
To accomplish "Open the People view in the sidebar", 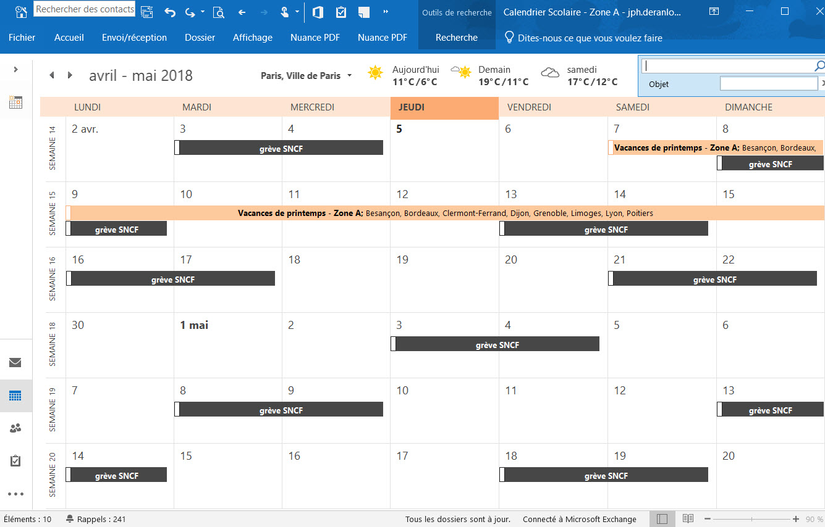I will (15, 428).
